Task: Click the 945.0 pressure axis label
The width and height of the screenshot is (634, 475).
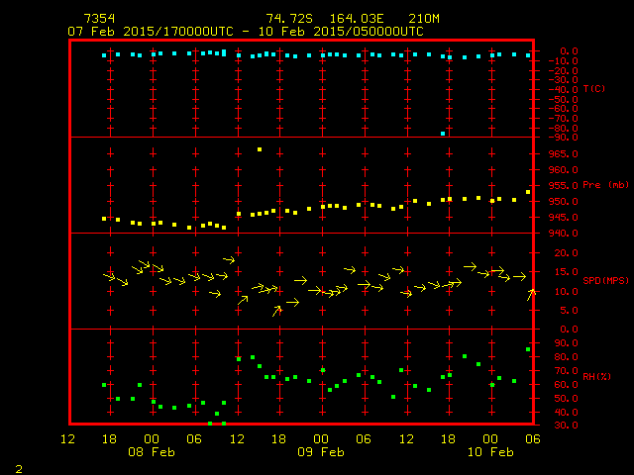Action: 564,218
